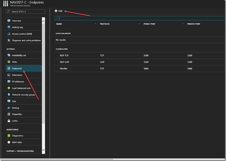Click the LOAD-BALANCED section heading

point(63,33)
